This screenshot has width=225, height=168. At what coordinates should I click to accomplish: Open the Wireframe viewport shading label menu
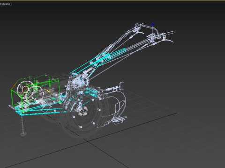[5, 4]
